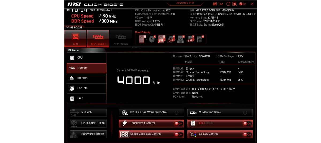Click the CPU Core Temperature 43°C reading
Screen dimensions: 321x143
(153, 10)
